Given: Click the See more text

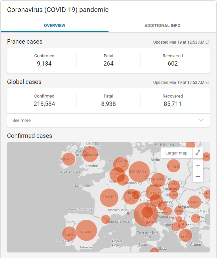Looking at the screenshot, I should tap(21, 121).
